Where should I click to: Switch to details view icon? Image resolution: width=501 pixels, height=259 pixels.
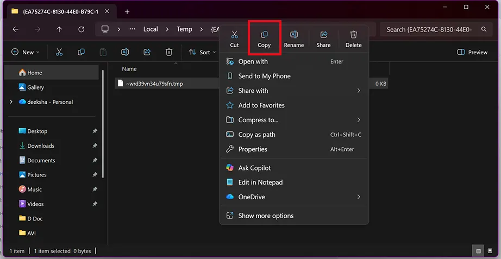click(x=478, y=251)
